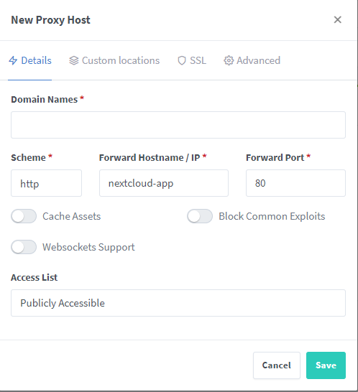Turn on Block Common Exploits switch
Screen dimensions: 358x392
click(x=200, y=216)
